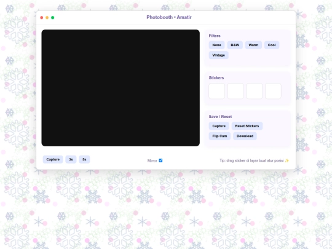Click Capture below the camera preview
Image resolution: width=332 pixels, height=249 pixels.
53,159
